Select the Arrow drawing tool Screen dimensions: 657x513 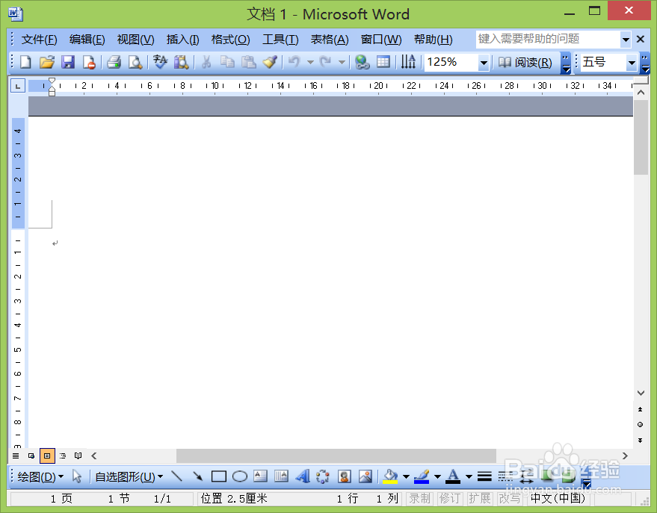(198, 476)
